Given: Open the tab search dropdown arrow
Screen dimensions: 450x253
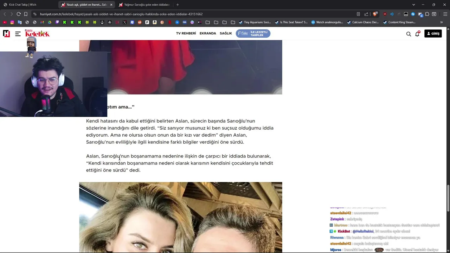Looking at the screenshot, I should tap(413, 5).
